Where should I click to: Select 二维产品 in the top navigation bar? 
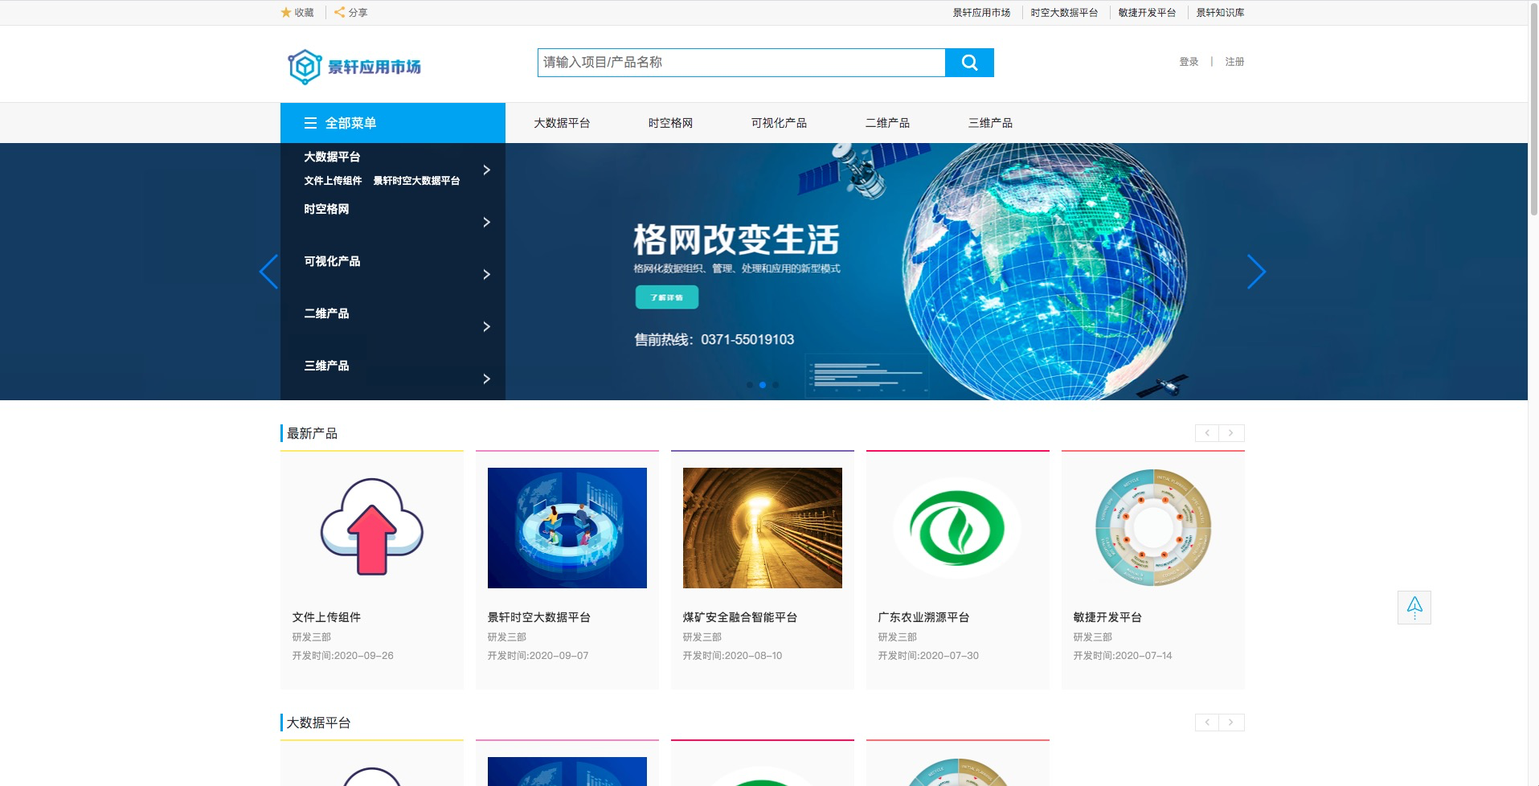tap(887, 123)
